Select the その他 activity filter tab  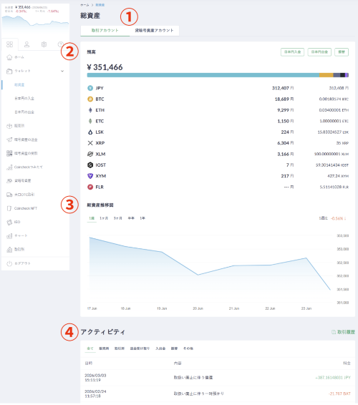click(x=188, y=348)
